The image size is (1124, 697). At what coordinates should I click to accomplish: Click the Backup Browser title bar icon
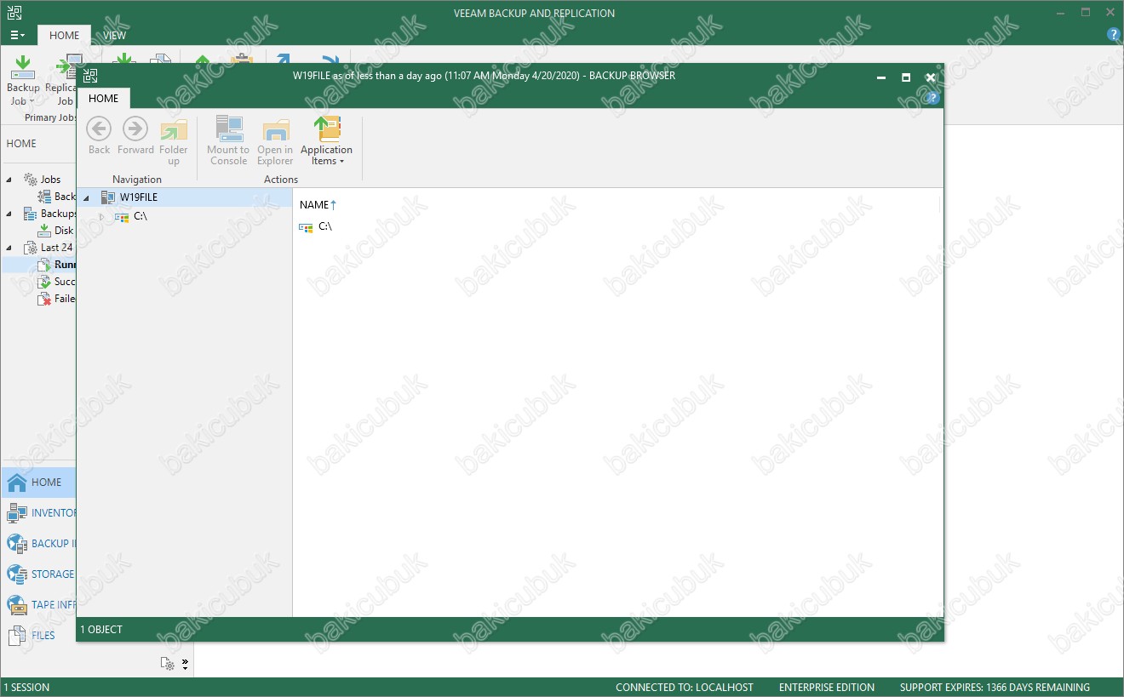click(90, 76)
